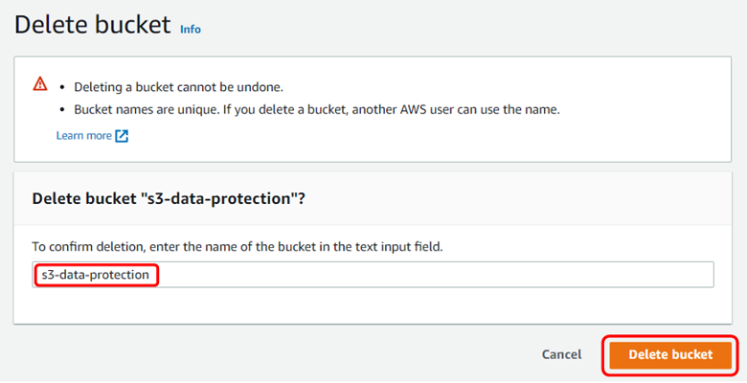This screenshot has width=747, height=383.
Task: Click the red warning triangle icon
Action: point(40,84)
